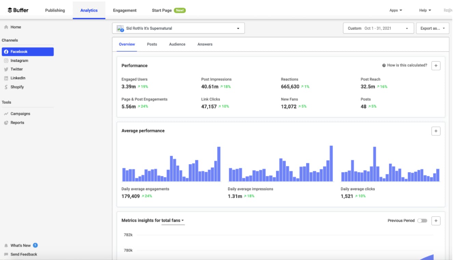Click Send Feedback link
This screenshot has width=455, height=260.
(x=24, y=254)
